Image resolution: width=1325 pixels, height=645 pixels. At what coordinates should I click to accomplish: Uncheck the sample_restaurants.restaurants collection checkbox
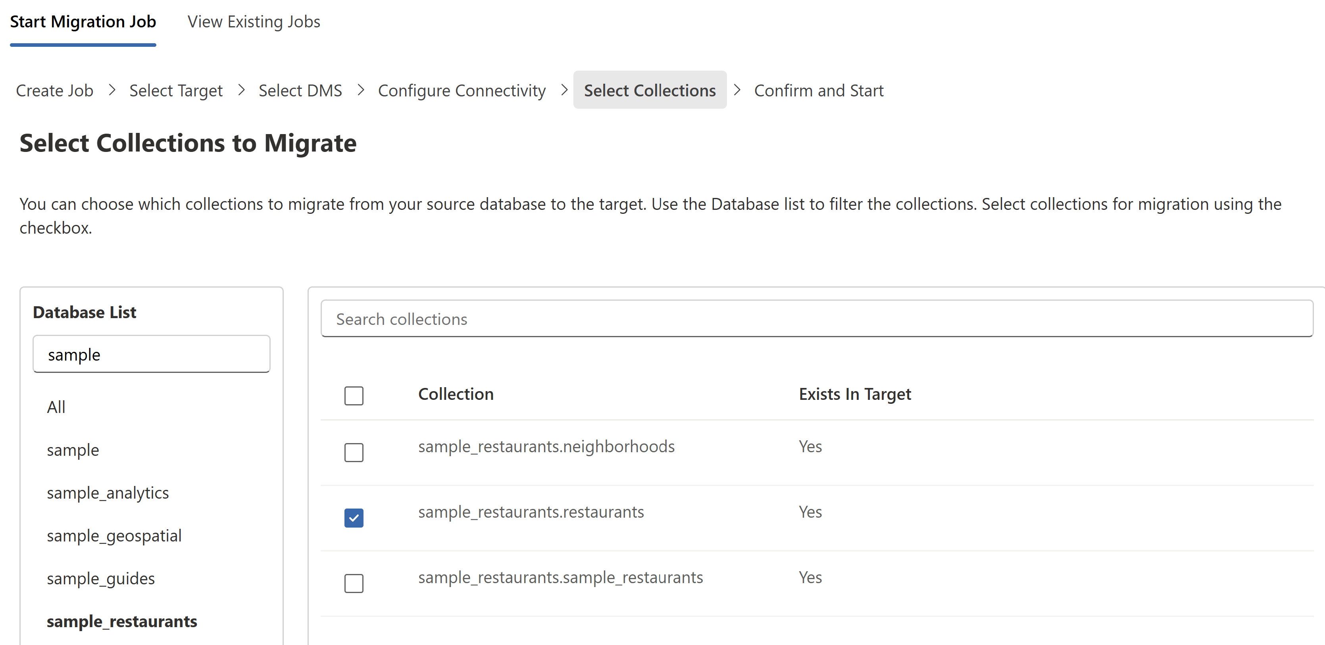click(x=354, y=518)
